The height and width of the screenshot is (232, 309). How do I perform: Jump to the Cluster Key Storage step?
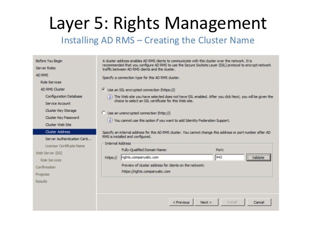(x=61, y=110)
